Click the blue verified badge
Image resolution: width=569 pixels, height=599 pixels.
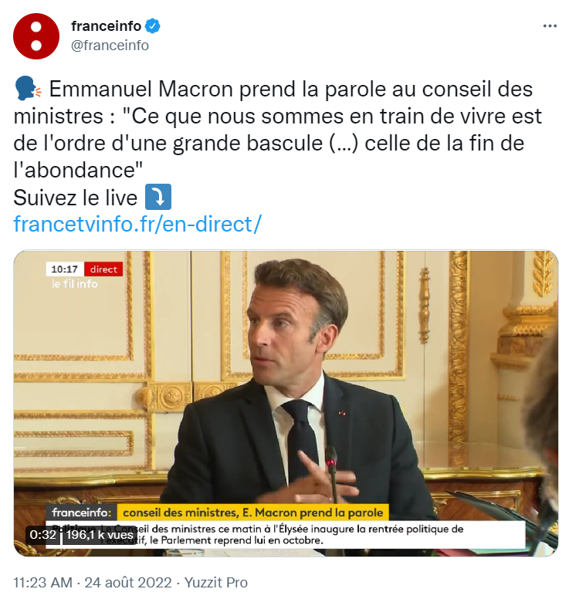(153, 26)
